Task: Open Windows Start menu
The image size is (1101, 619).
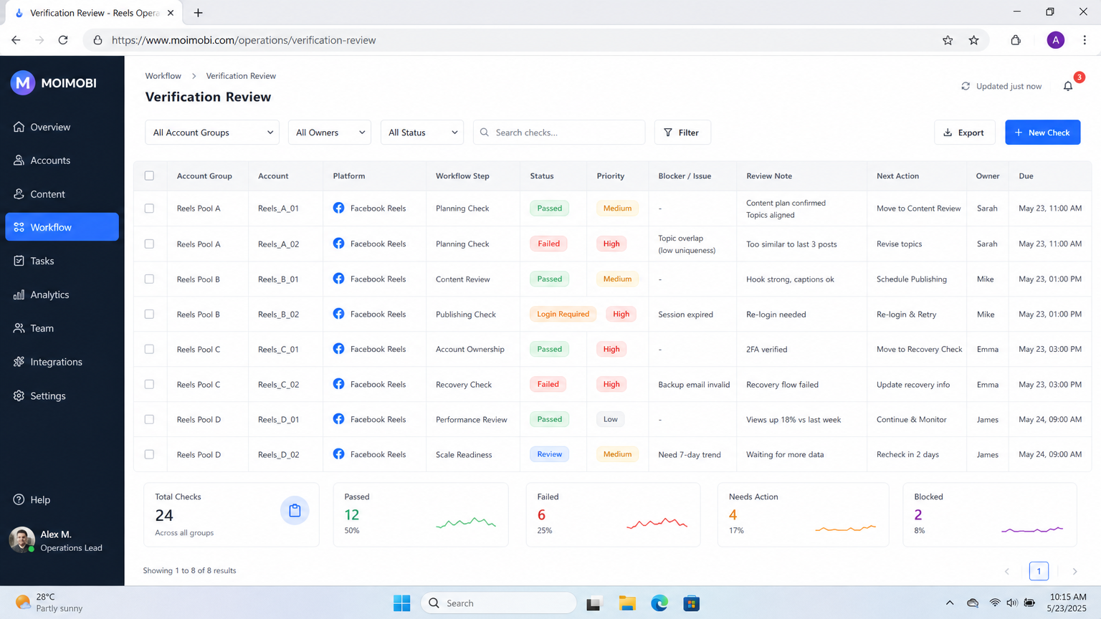Action: pos(402,603)
